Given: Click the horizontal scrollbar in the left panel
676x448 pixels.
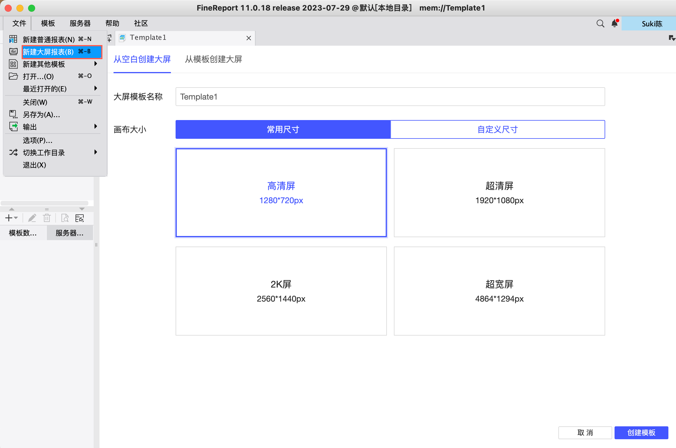Looking at the screenshot, I should 44,203.
